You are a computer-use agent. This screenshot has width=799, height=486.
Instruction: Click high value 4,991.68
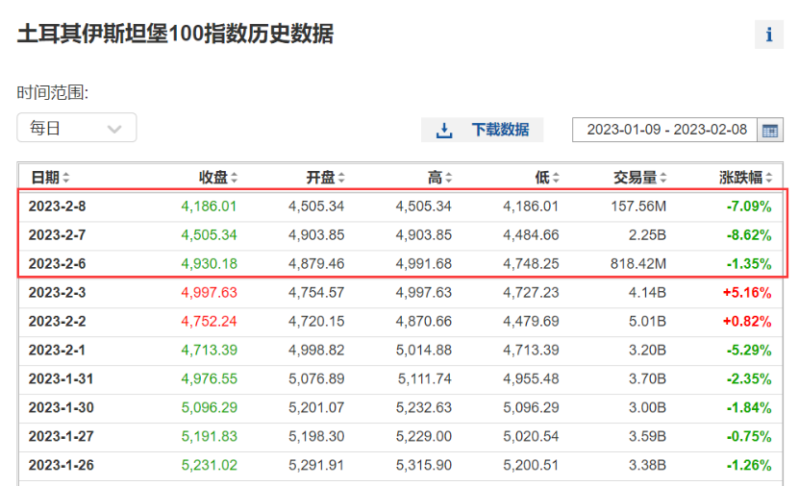tap(423, 263)
